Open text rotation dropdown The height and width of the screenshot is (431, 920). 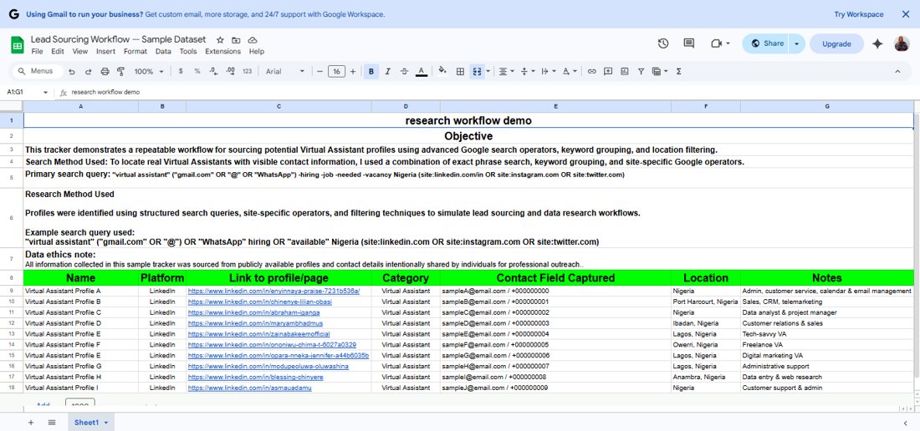pyautogui.click(x=569, y=72)
